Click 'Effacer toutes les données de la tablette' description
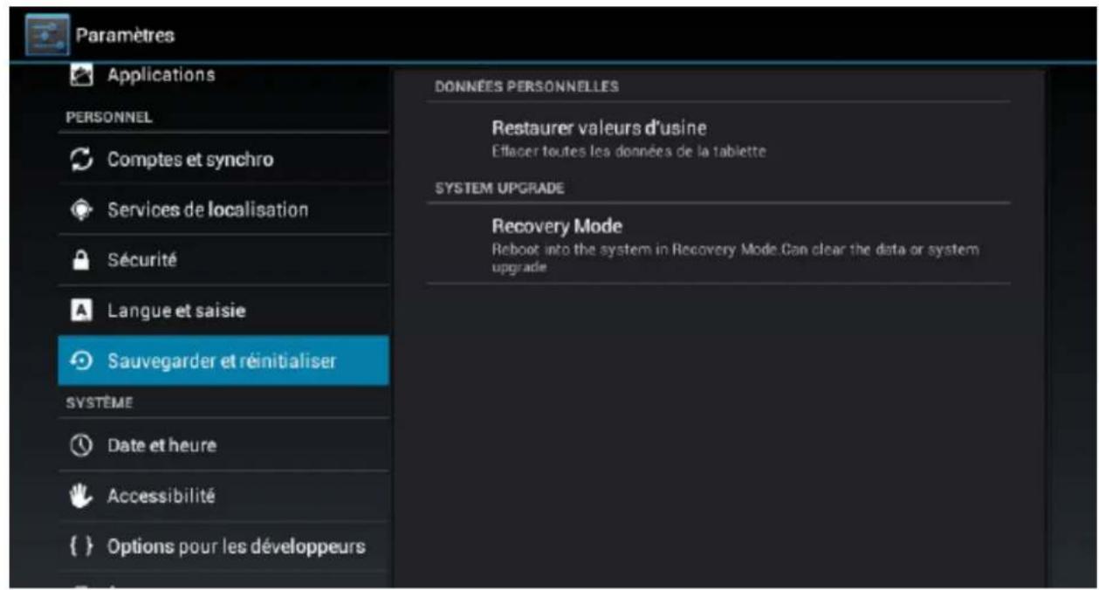 (628, 152)
